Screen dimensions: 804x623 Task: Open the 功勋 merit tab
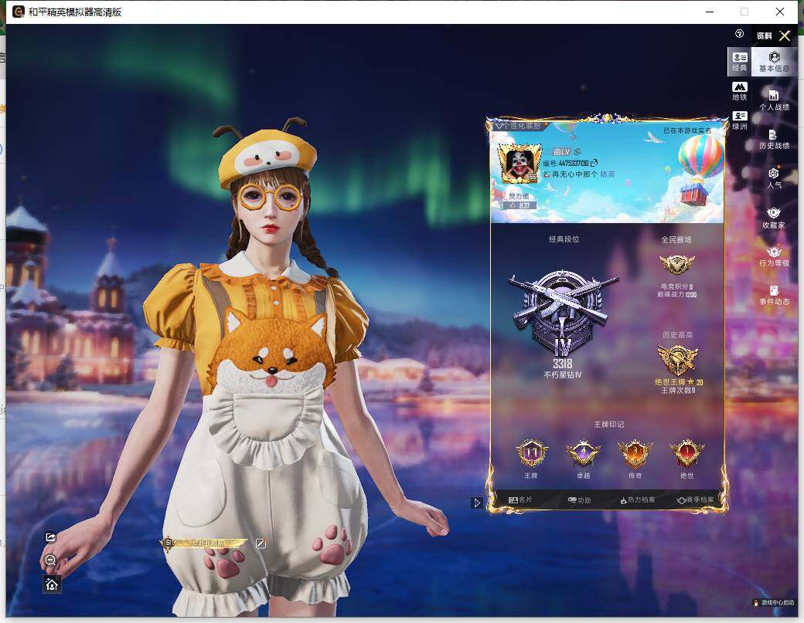click(579, 500)
